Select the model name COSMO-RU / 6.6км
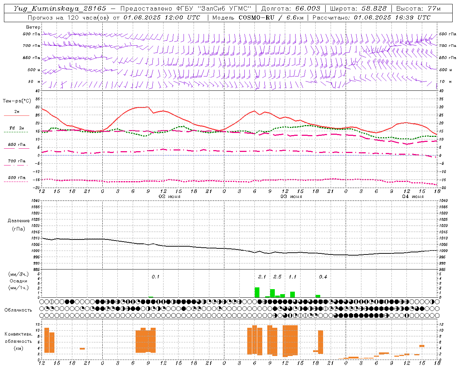Viewport: 458px width, 366px height. [271, 18]
